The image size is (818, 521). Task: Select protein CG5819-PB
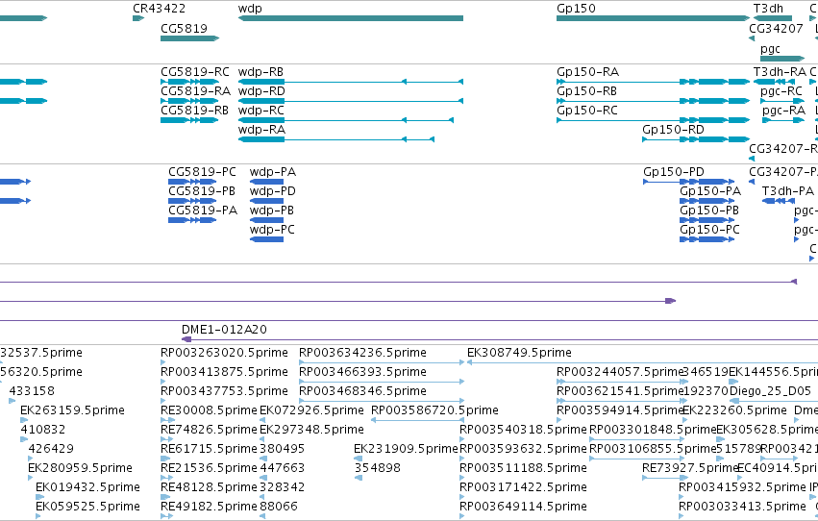click(192, 201)
